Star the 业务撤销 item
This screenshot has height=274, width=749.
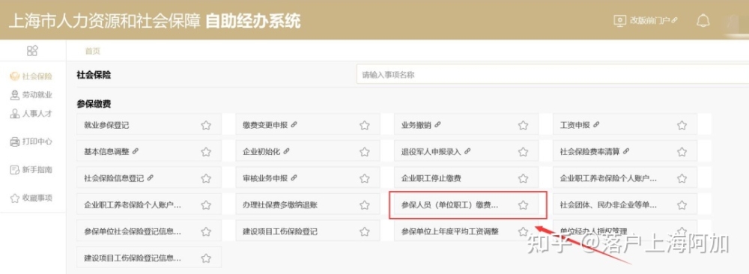(523, 126)
